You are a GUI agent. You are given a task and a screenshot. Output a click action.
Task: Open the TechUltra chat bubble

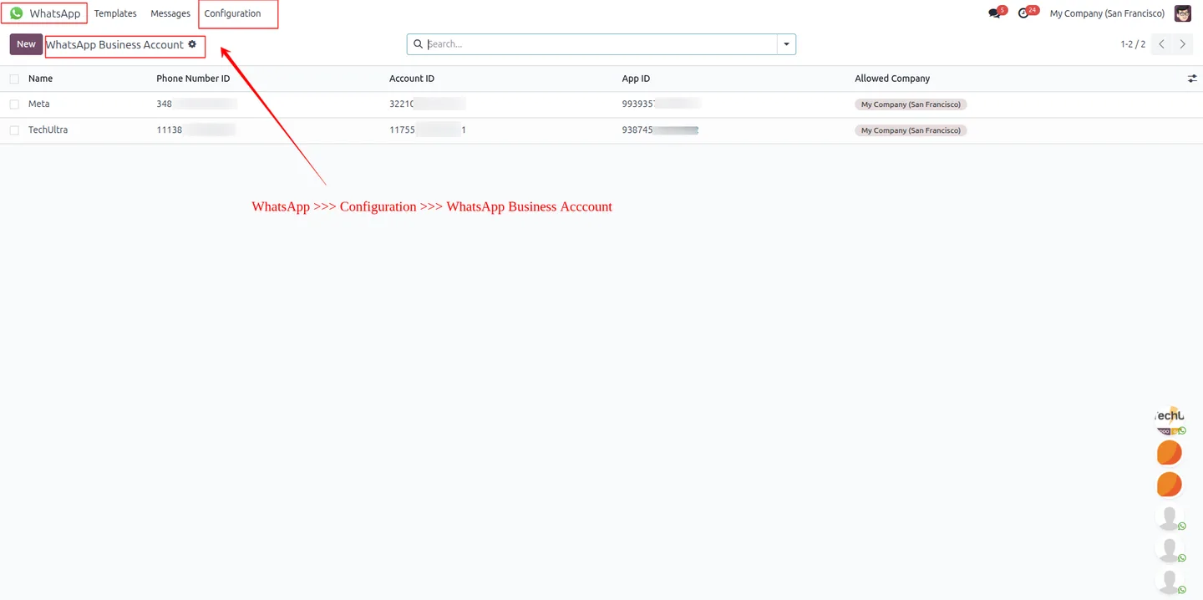[x=1170, y=419]
